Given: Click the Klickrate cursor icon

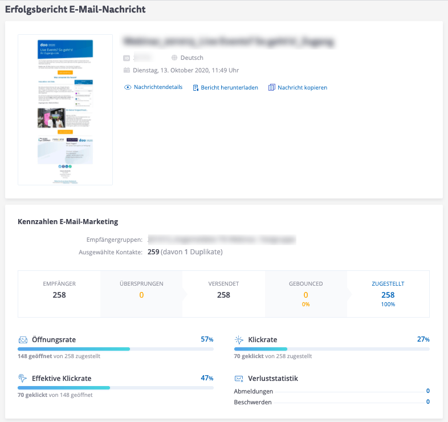Looking at the screenshot, I should pyautogui.click(x=239, y=340).
